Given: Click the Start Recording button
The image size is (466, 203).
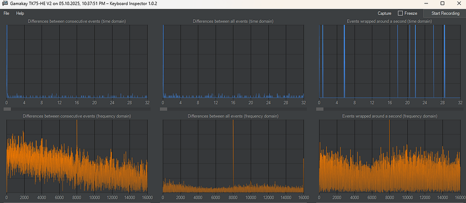Looking at the screenshot, I should tap(445, 13).
